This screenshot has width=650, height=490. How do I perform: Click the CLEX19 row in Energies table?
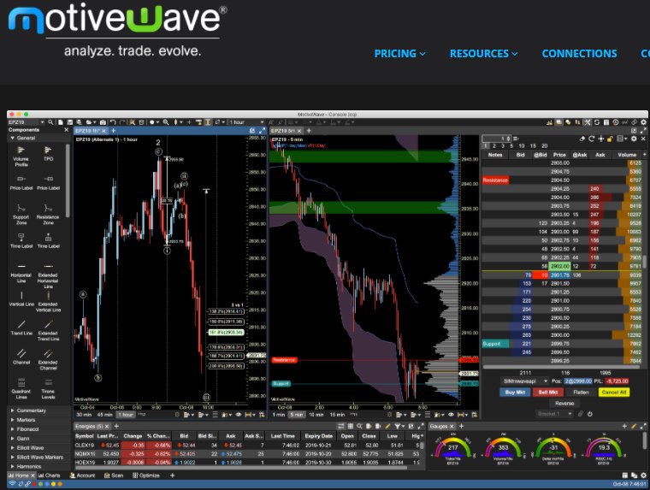(249, 446)
